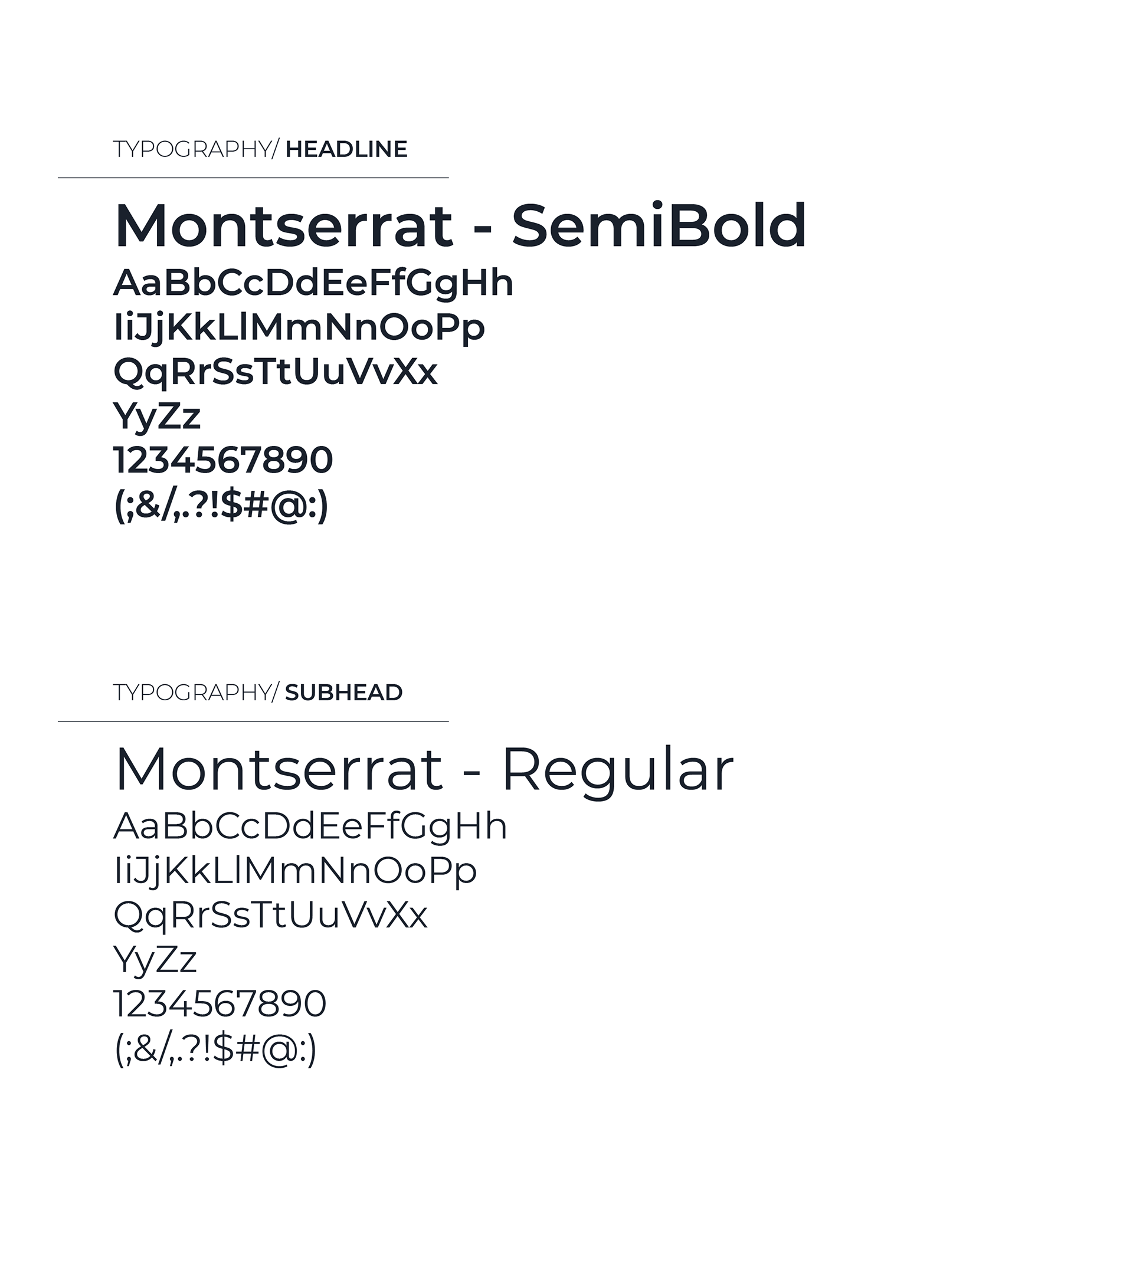
Task: Select the bold HEADLINE label
Action: [346, 150]
